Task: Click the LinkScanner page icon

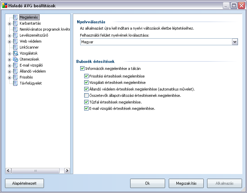Action: click(15, 47)
